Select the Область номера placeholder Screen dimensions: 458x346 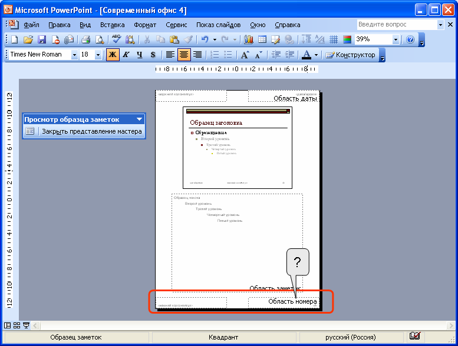point(284,302)
